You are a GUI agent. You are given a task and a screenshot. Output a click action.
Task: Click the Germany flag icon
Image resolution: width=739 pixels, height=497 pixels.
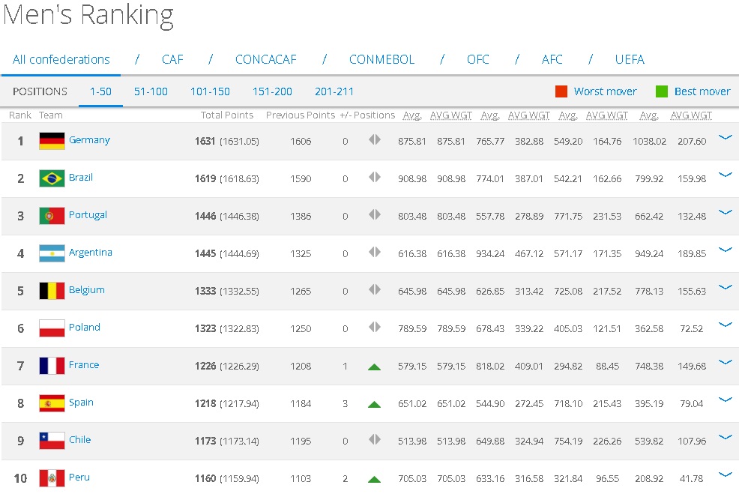point(52,141)
